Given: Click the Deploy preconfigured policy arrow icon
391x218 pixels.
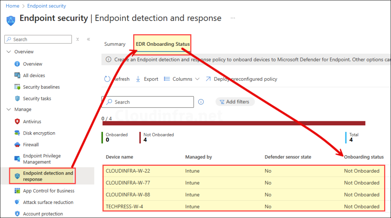Looking at the screenshot, I should pyautogui.click(x=208, y=79).
